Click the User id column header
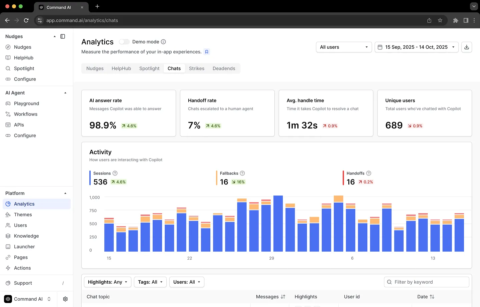The height and width of the screenshot is (307, 480). click(x=352, y=297)
